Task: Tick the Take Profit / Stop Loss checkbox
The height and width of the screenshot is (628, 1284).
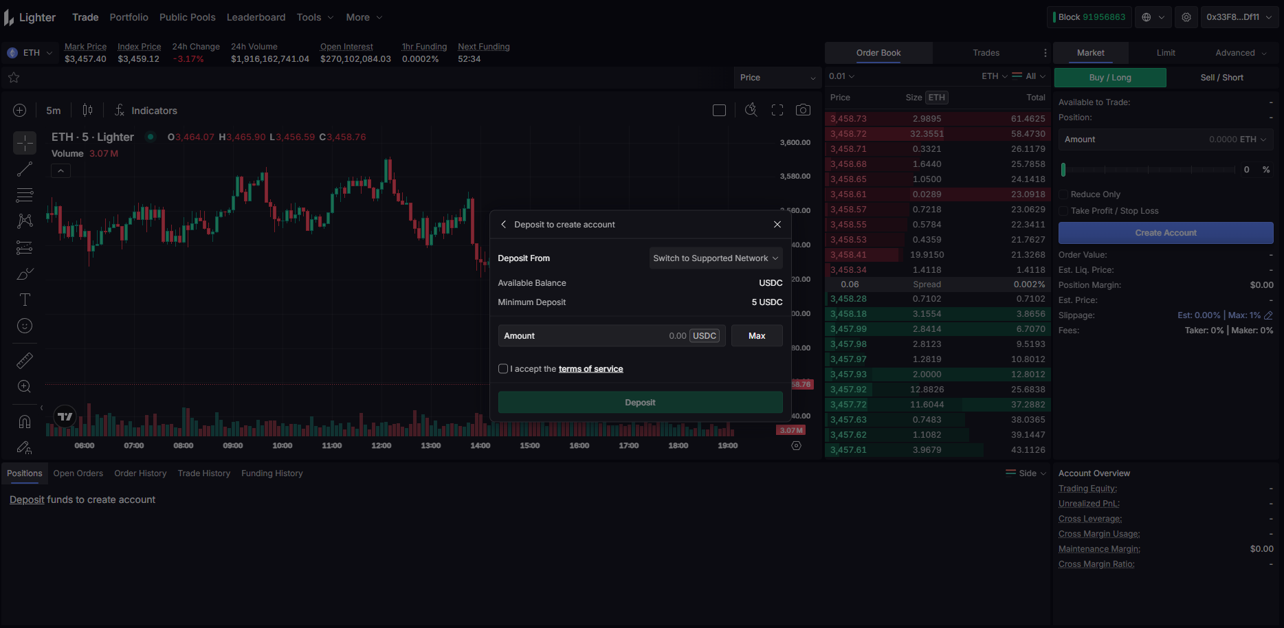Action: 1063,211
